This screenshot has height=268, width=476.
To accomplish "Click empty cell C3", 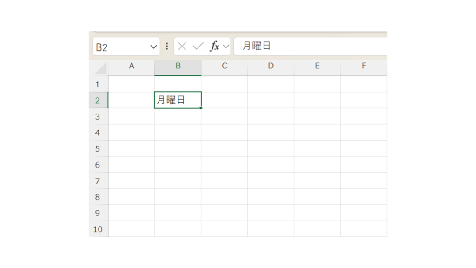I will tap(225, 116).
